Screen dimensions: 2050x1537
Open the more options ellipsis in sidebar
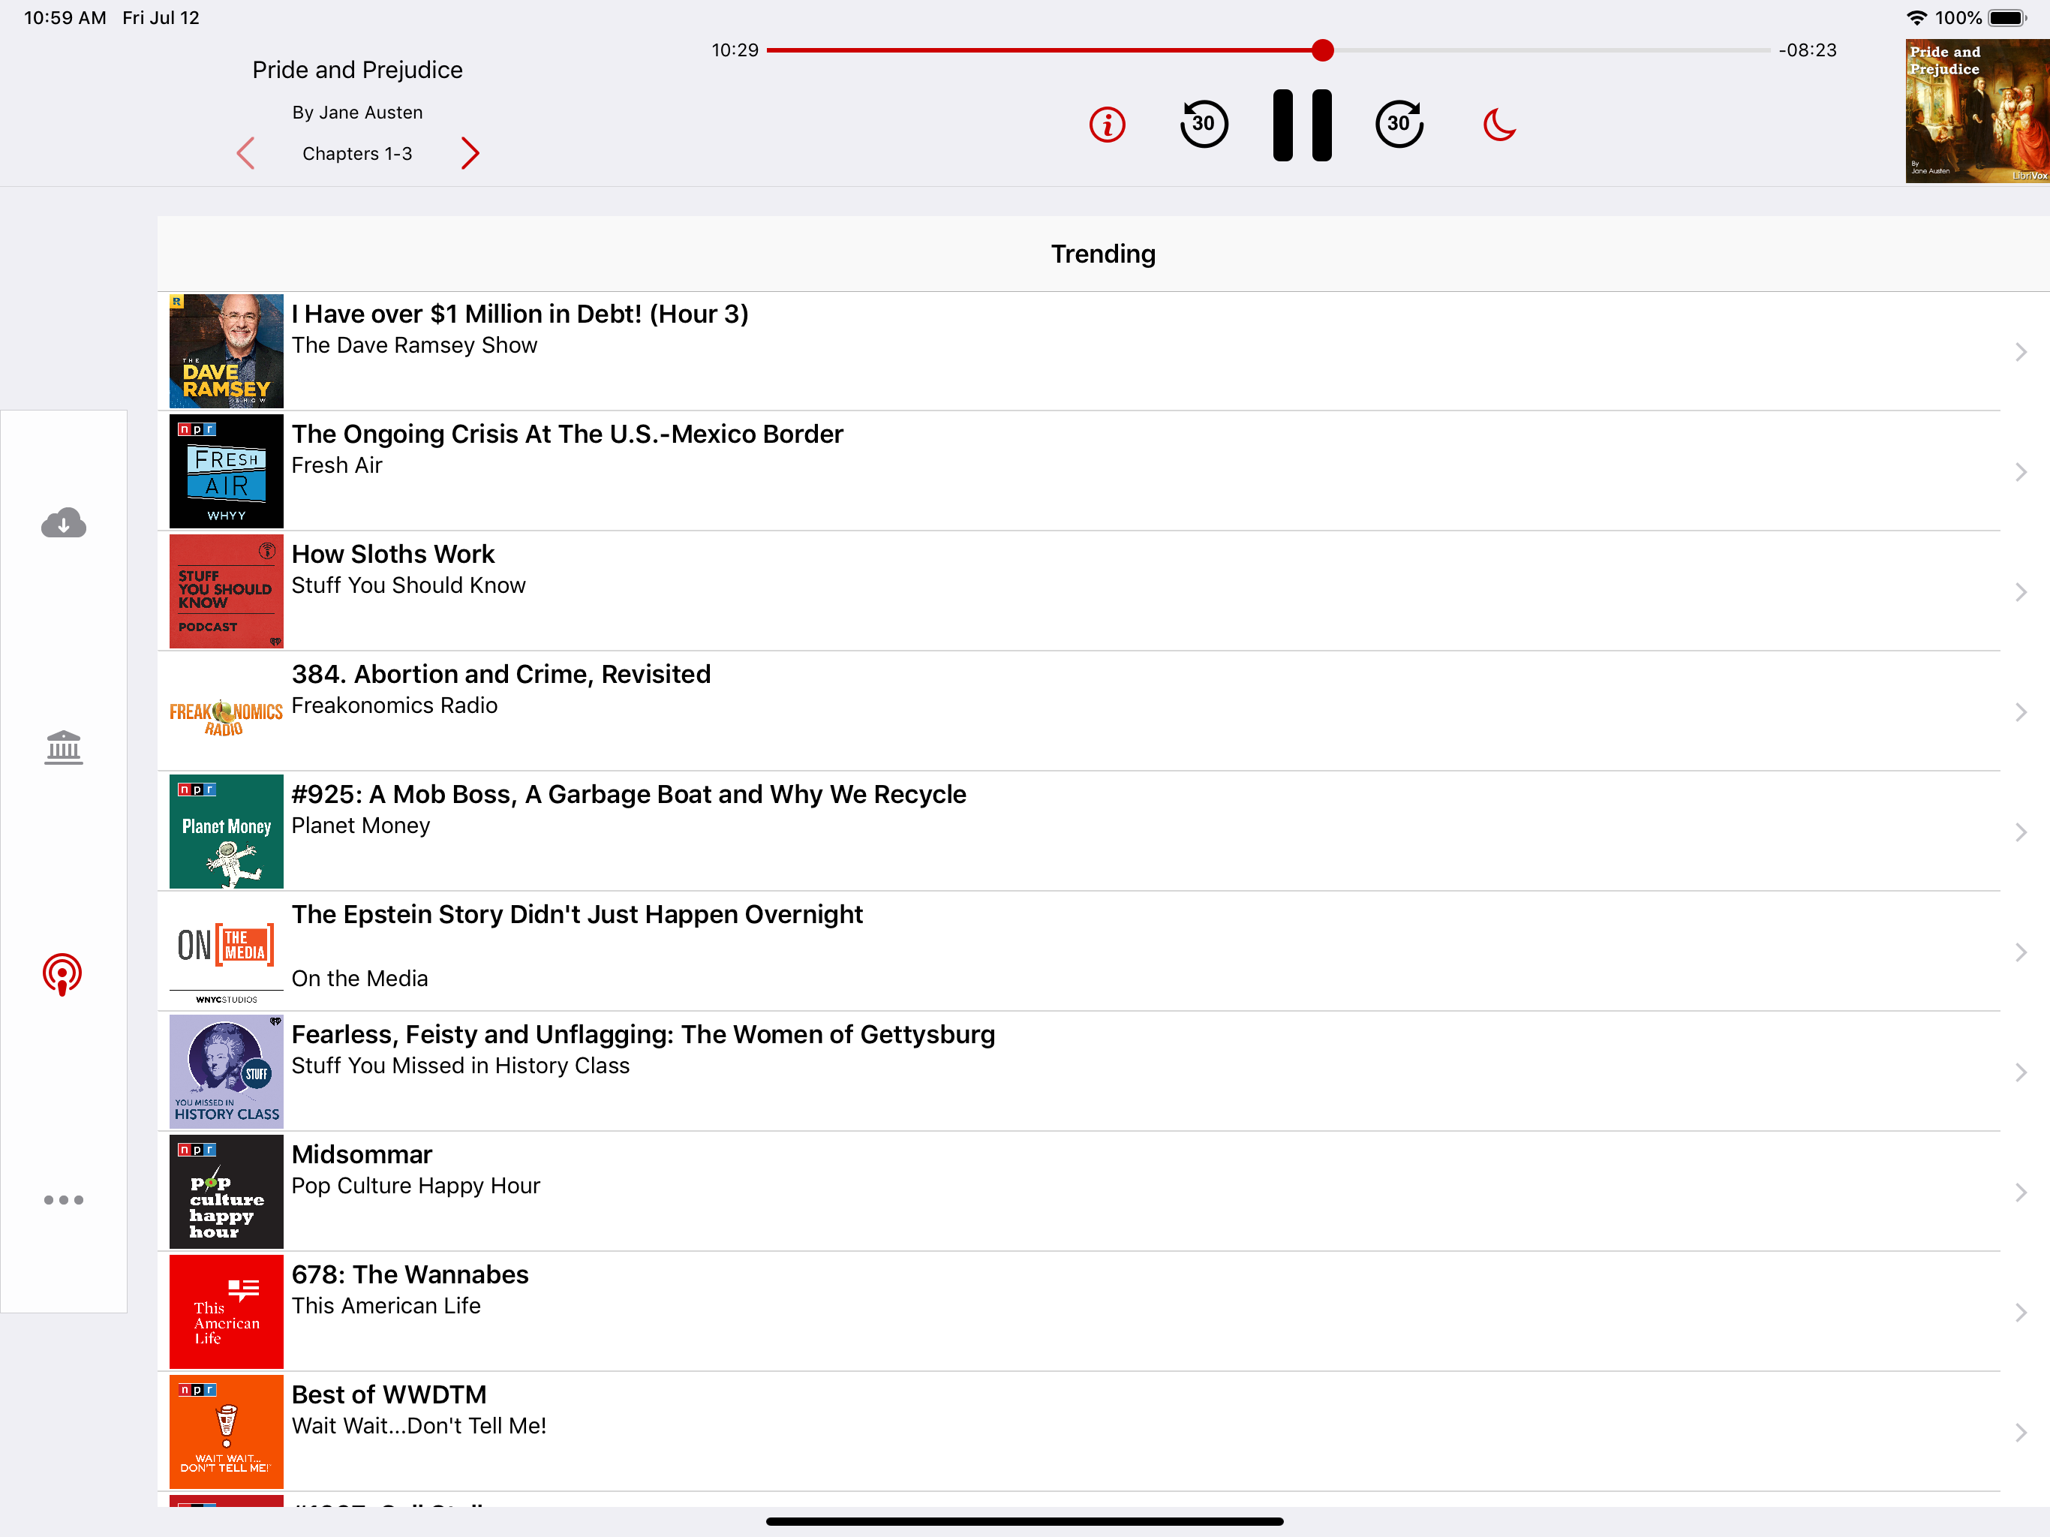coord(63,1199)
